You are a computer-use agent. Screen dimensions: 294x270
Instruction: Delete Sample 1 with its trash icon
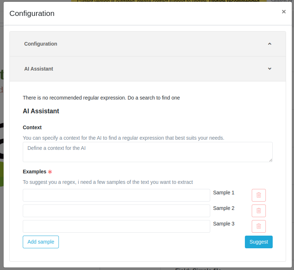[259, 195]
